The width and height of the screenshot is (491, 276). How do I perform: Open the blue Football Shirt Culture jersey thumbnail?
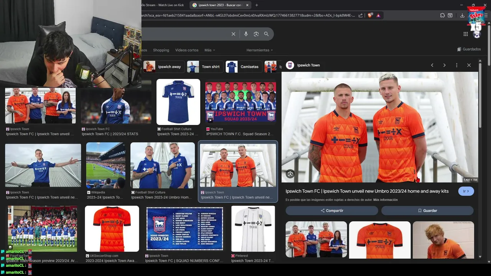[178, 102]
